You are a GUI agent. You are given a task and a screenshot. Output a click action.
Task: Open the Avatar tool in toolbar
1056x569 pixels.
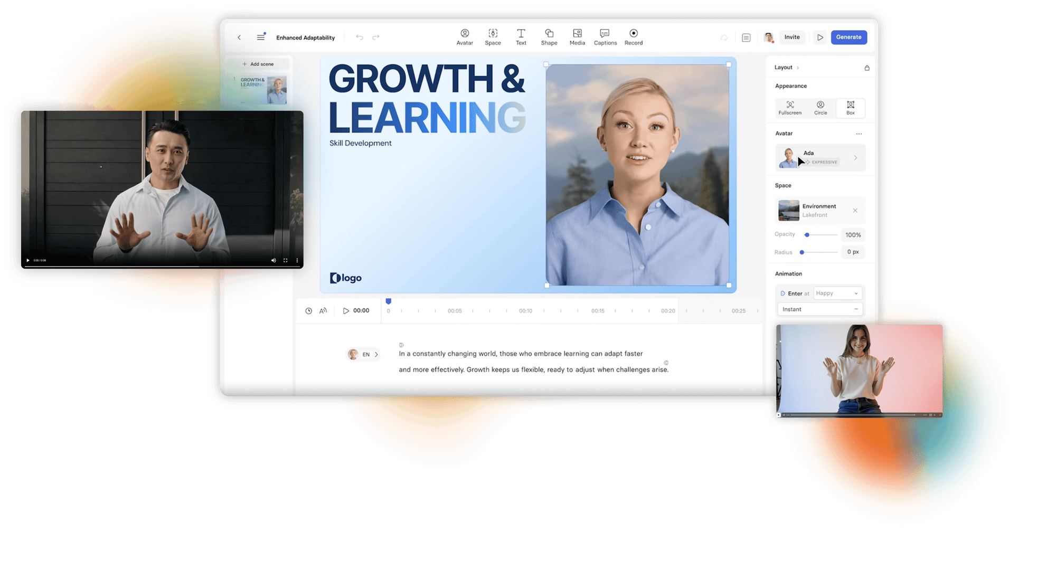coord(465,37)
